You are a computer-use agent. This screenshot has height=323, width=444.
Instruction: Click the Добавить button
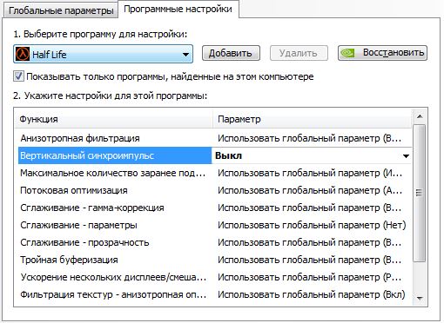231,53
